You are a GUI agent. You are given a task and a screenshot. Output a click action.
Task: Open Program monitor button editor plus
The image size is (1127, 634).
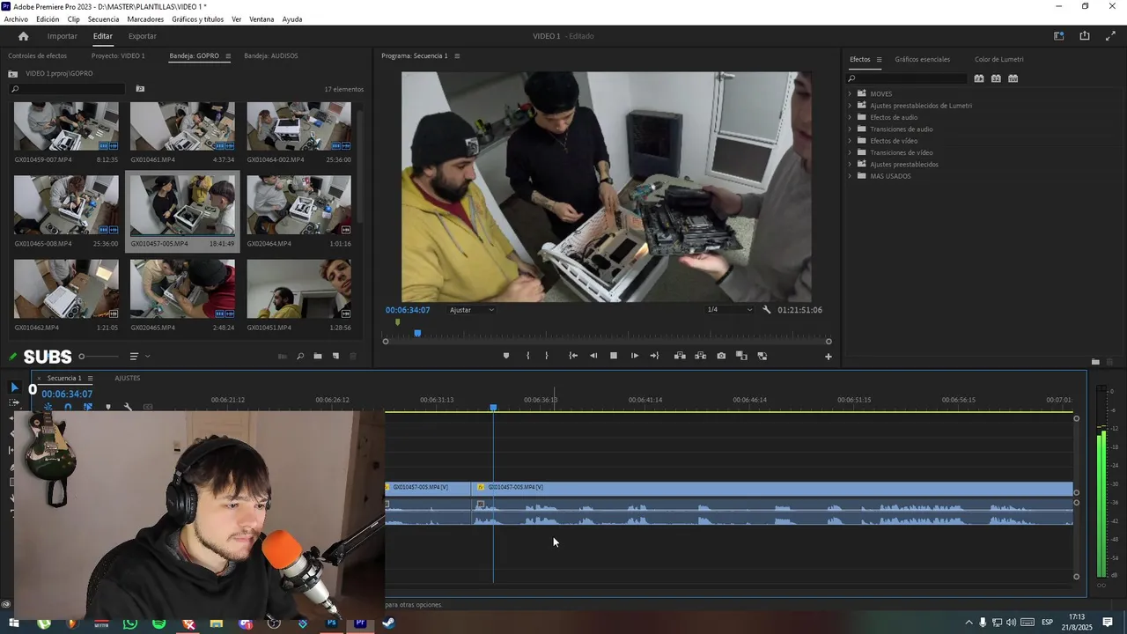(x=828, y=357)
